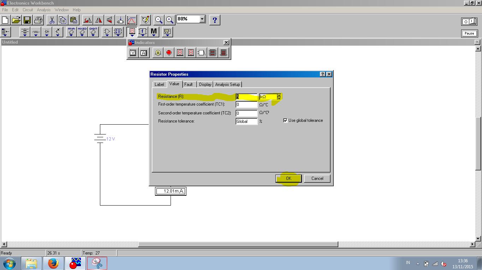Cut selection with the scissors icon

(52, 20)
